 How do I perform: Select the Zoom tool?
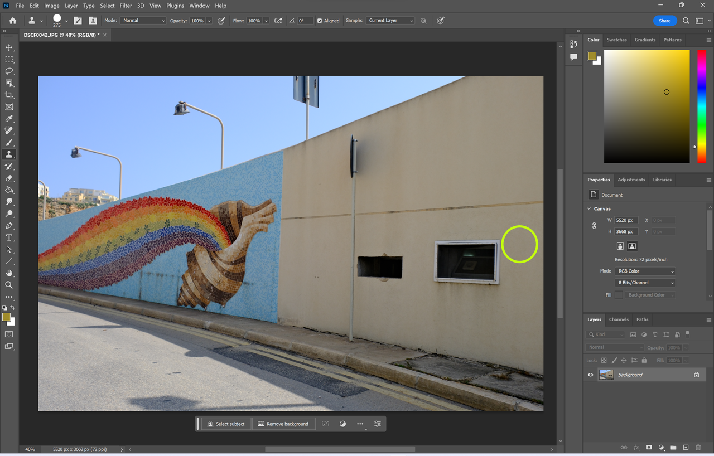(8, 285)
